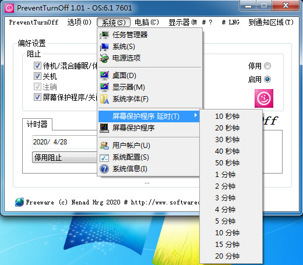Uncheck the 关机 shutdown checkbox
303x265 pixels.
(x=37, y=76)
